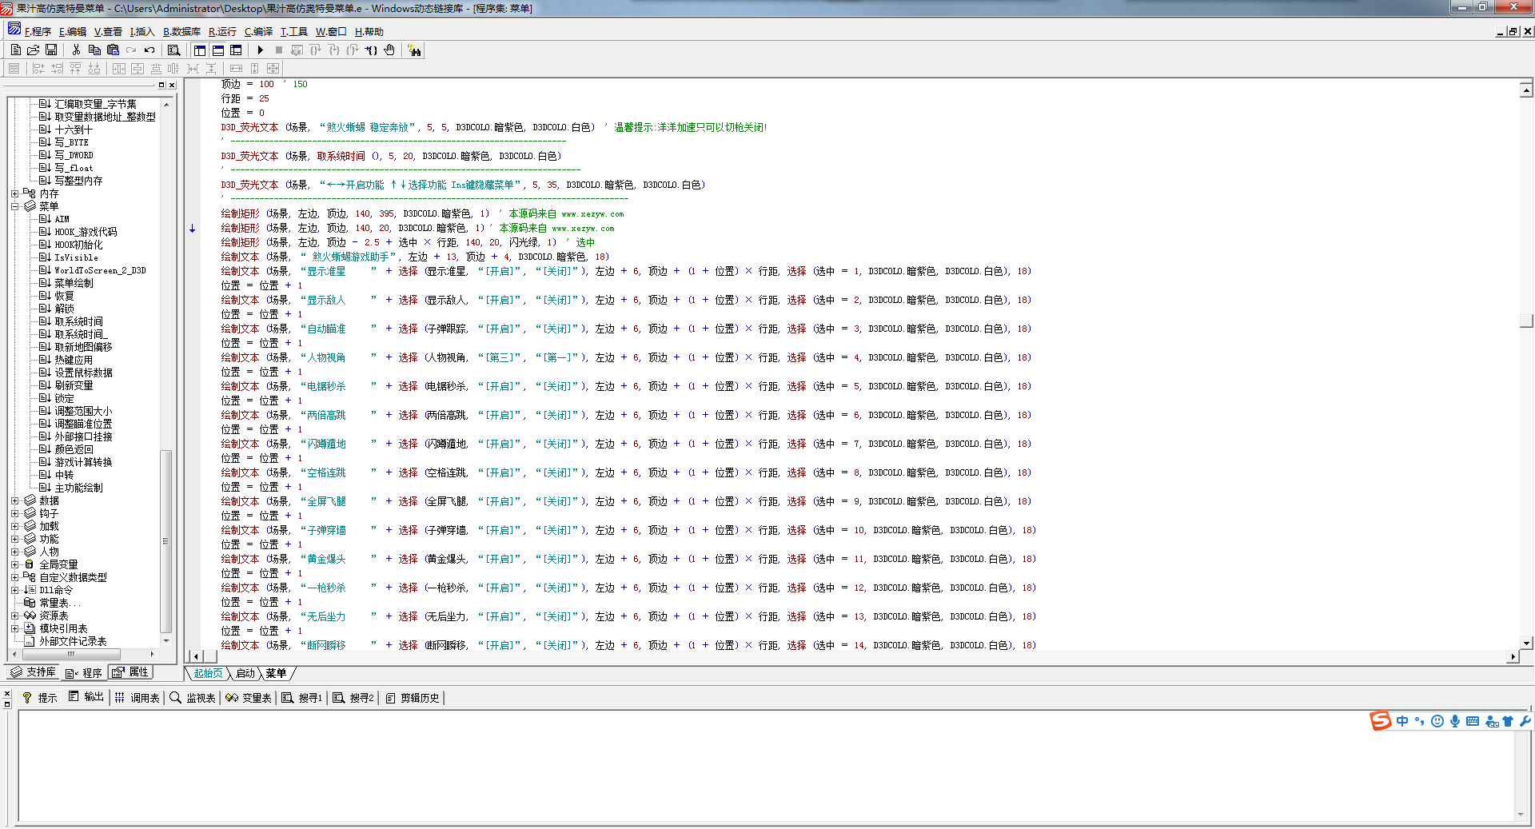Screen dimensions: 1535x829
Task: Click the Cut scissors icon
Action: [x=76, y=50]
